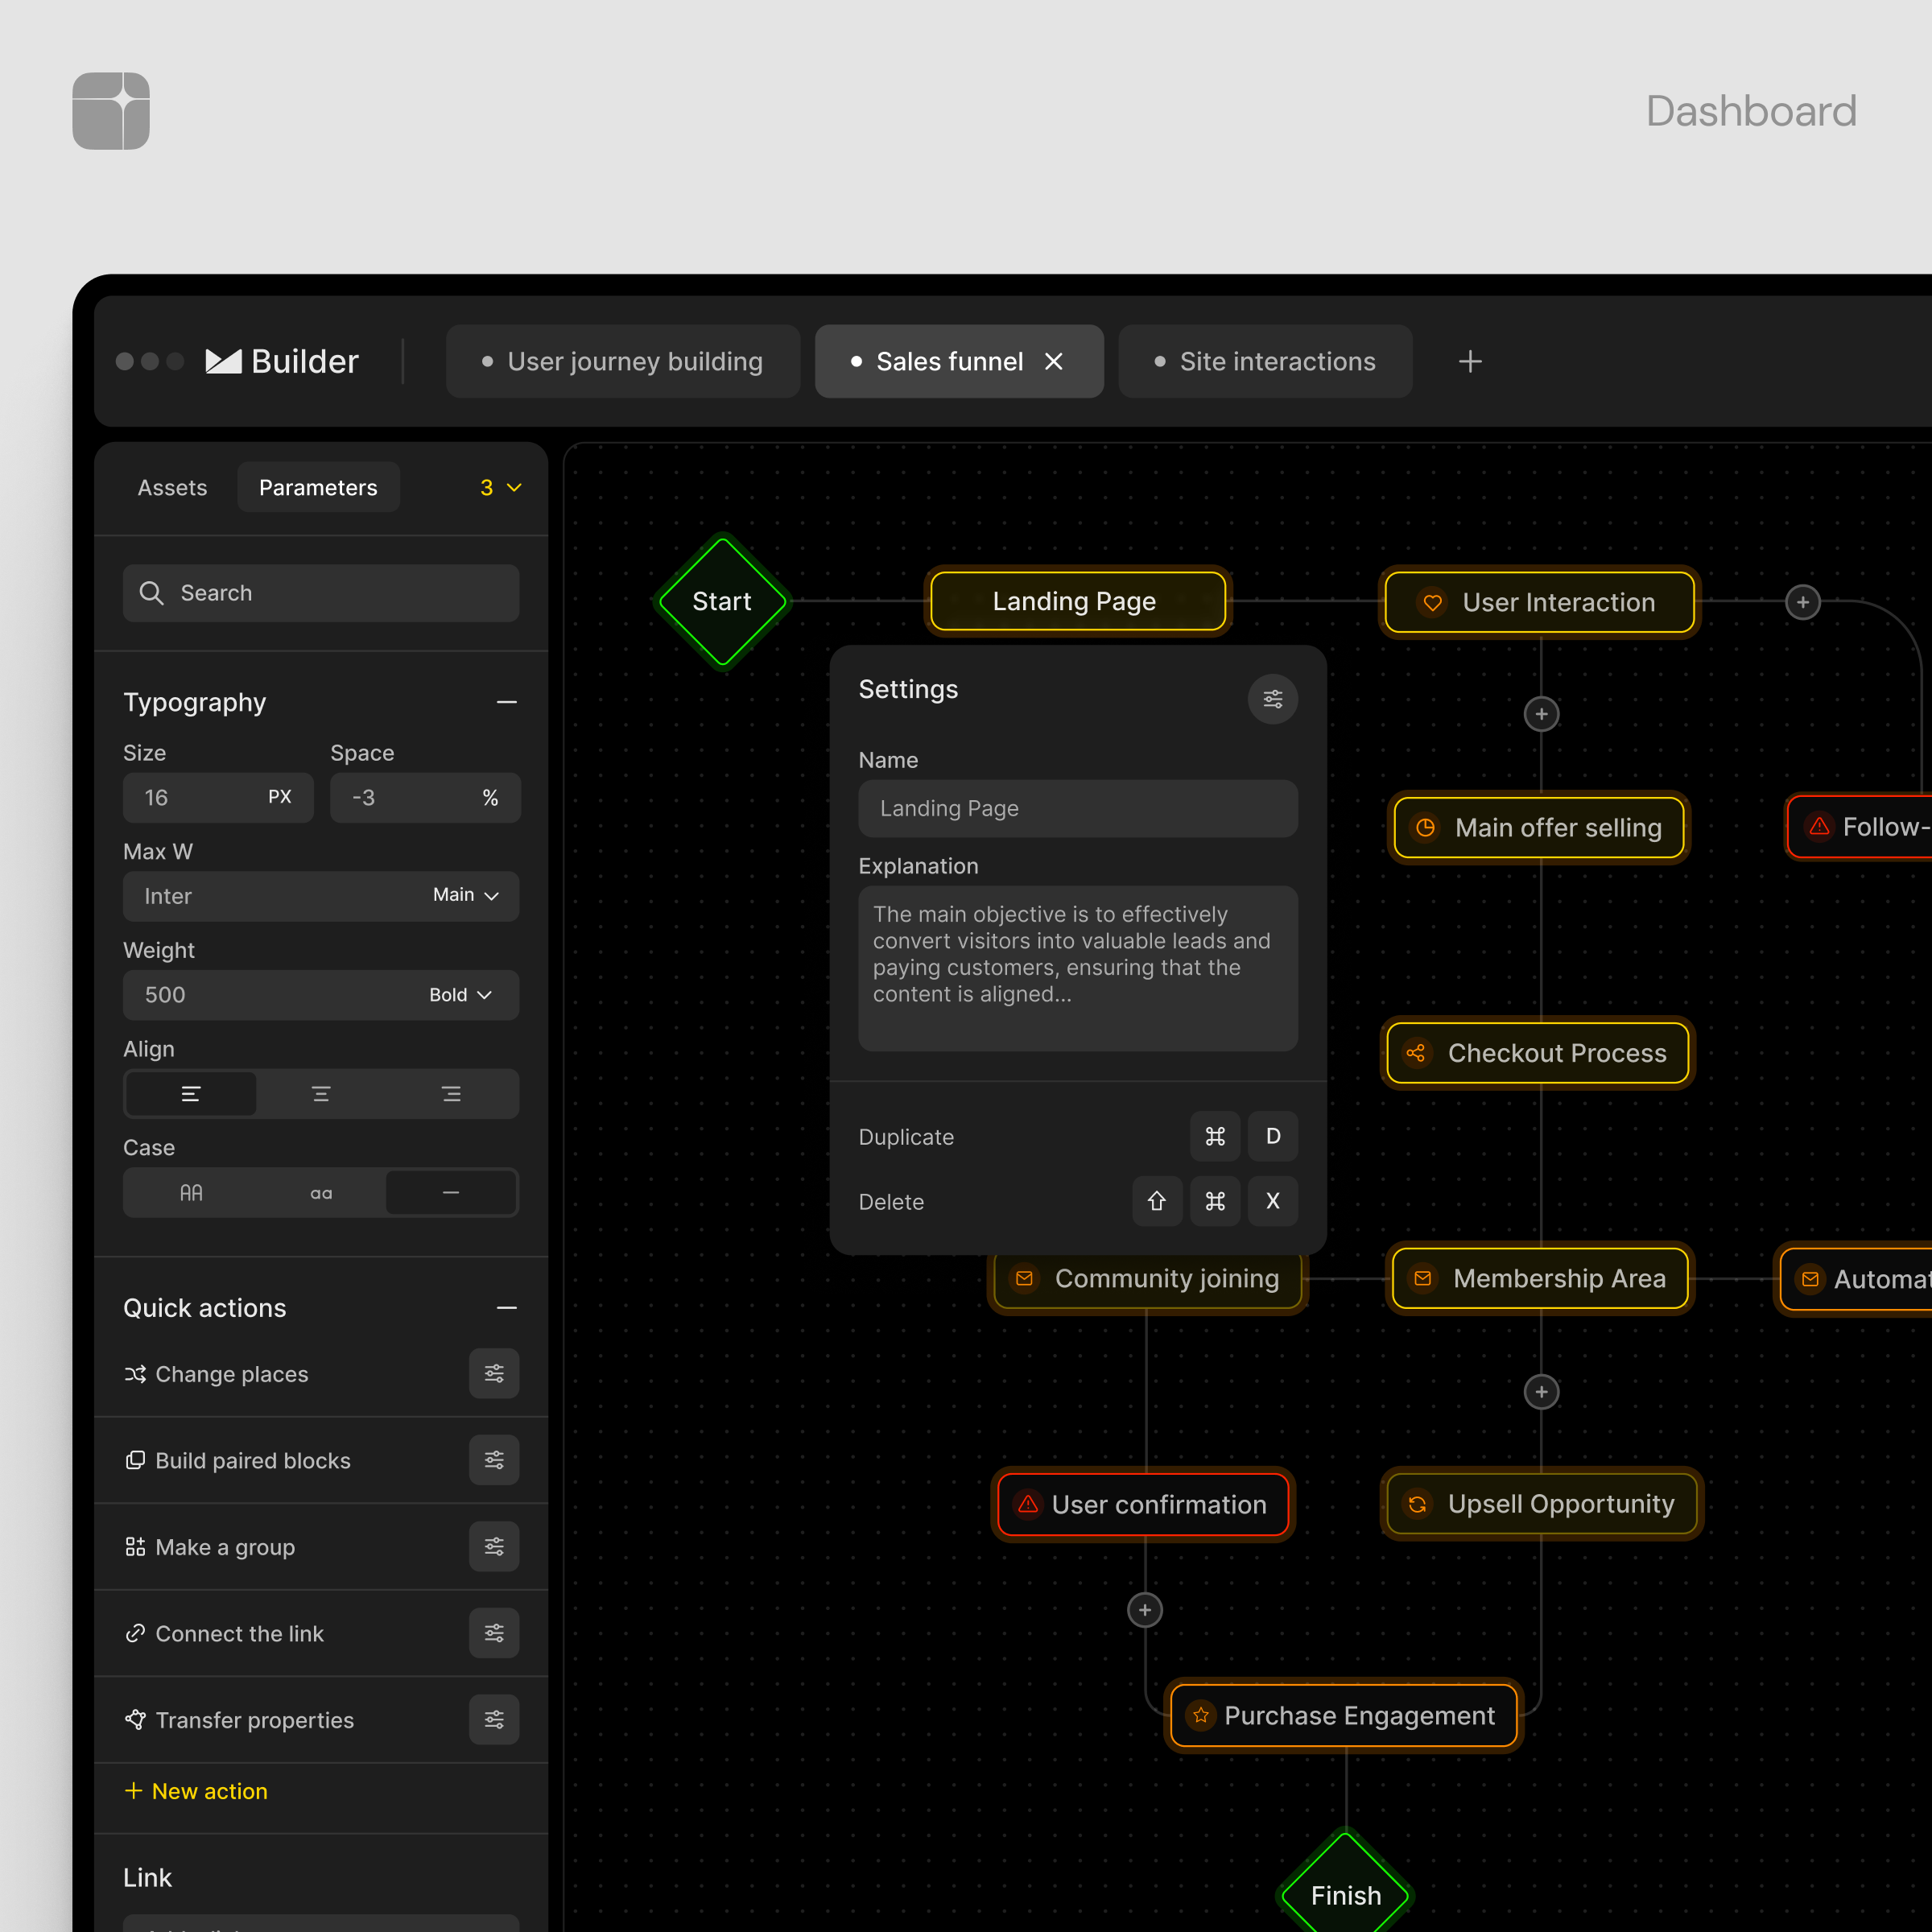The image size is (1932, 1932).
Task: Click the Make a group grid icon
Action: pyautogui.click(x=135, y=1546)
